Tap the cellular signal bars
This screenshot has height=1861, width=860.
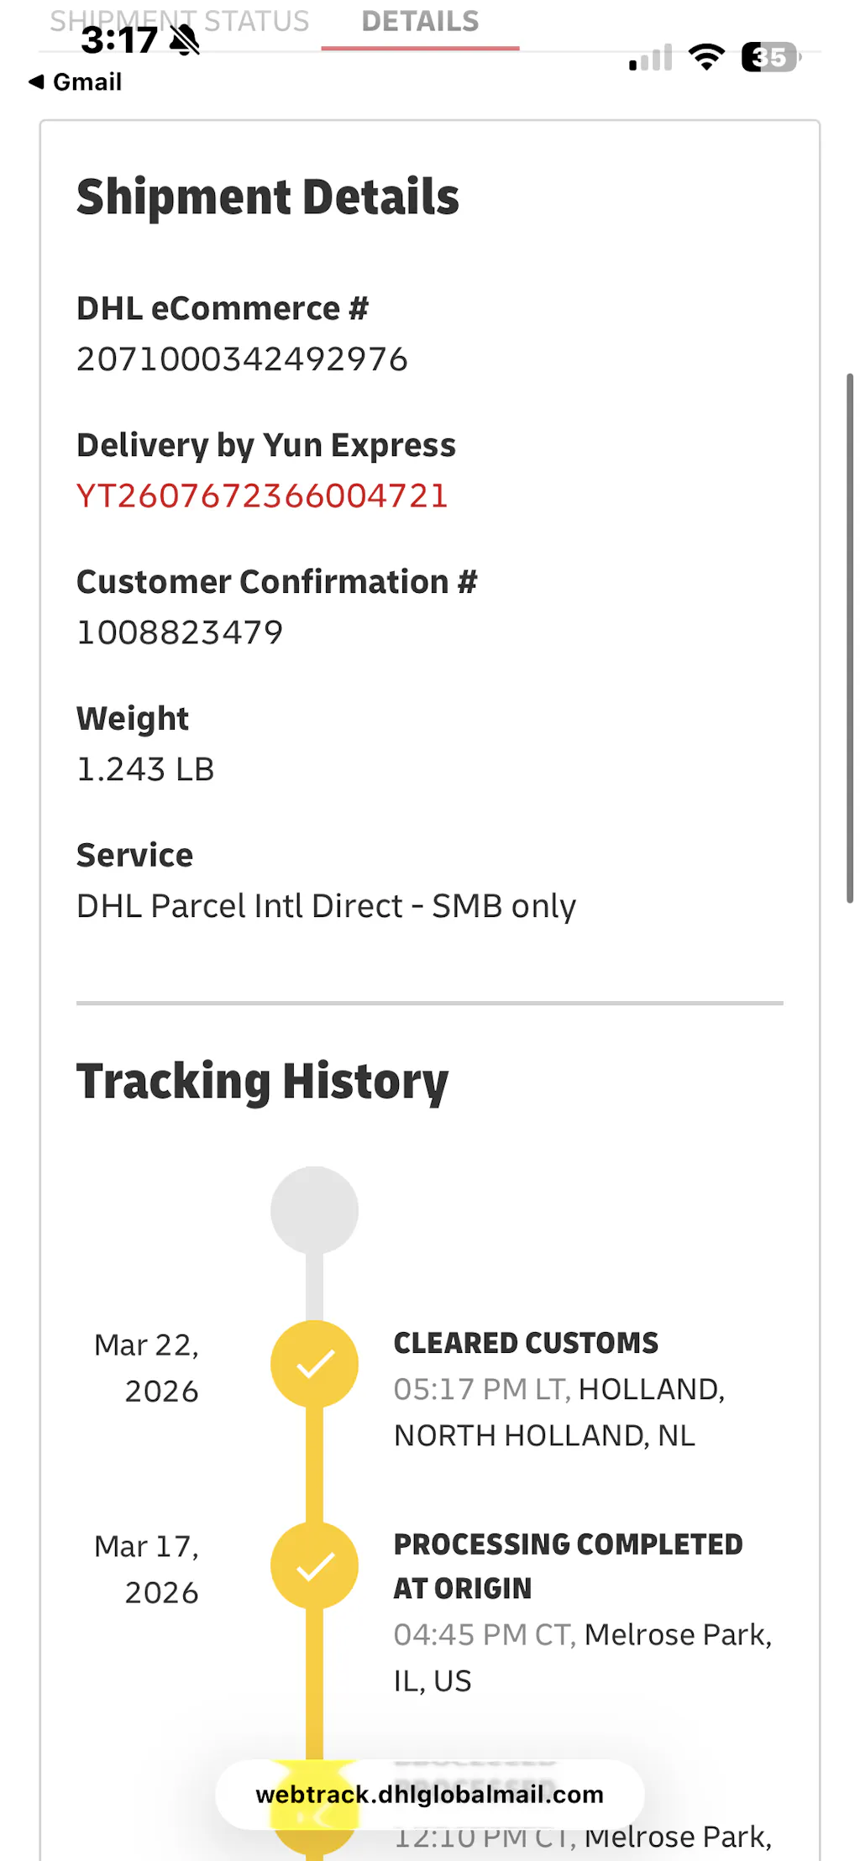click(x=651, y=58)
